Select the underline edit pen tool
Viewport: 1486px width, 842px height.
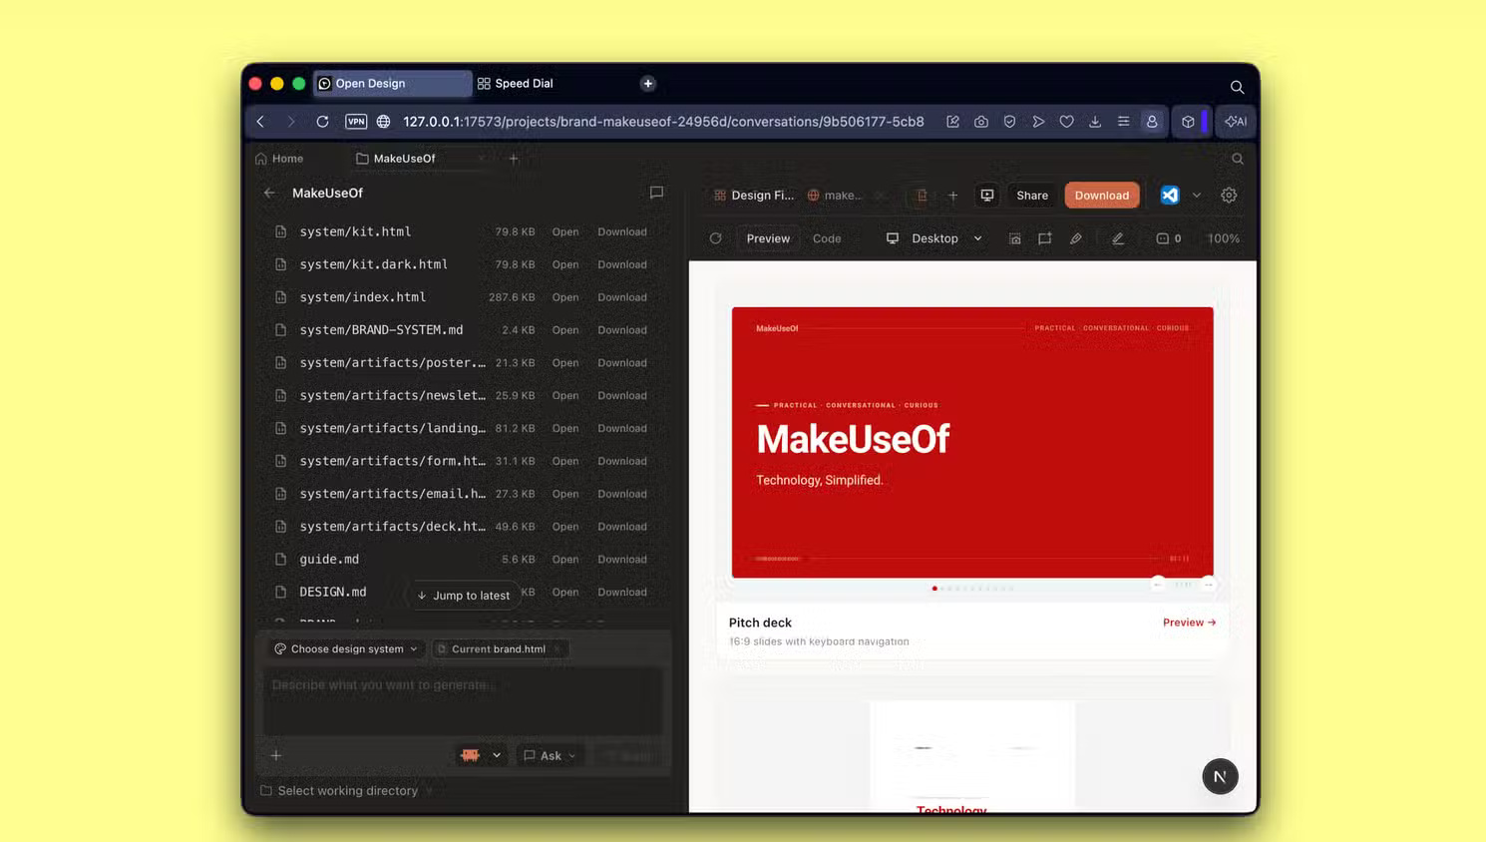click(x=1118, y=238)
